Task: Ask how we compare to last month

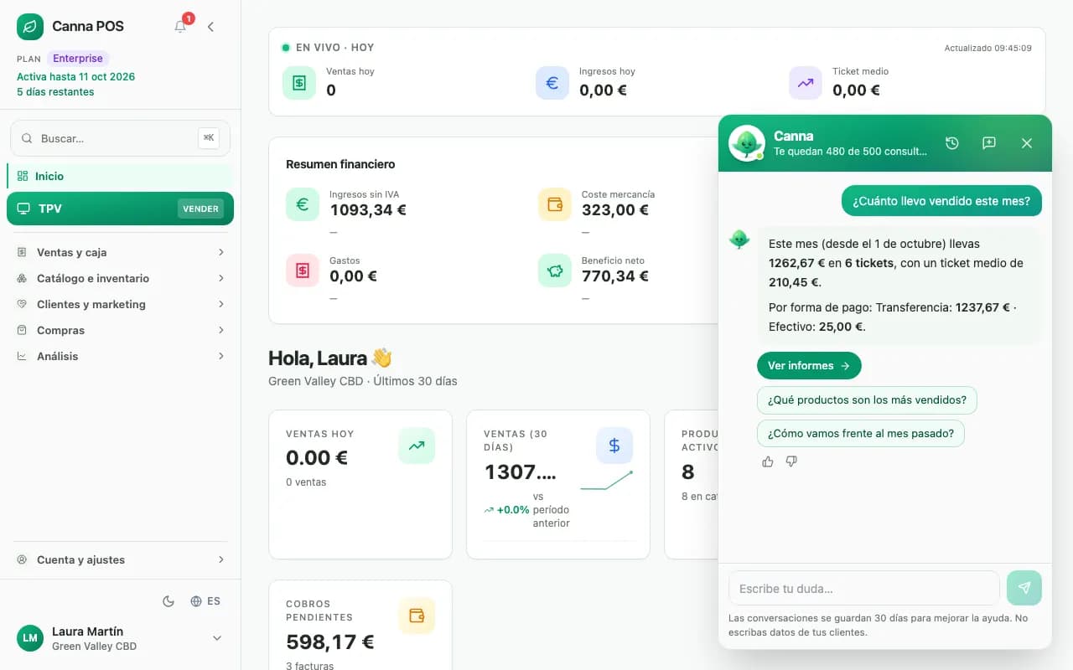Action: [x=861, y=434]
